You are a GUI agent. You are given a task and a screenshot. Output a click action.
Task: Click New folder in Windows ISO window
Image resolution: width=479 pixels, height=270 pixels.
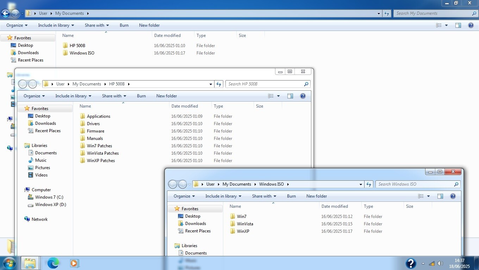coord(317,196)
